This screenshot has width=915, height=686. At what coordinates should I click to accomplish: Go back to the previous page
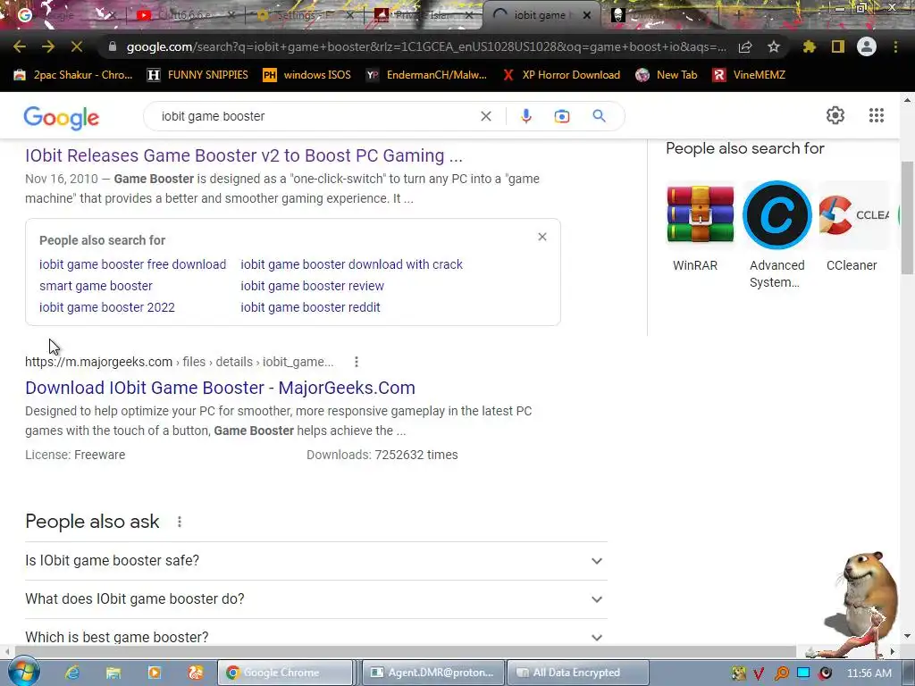point(20,46)
